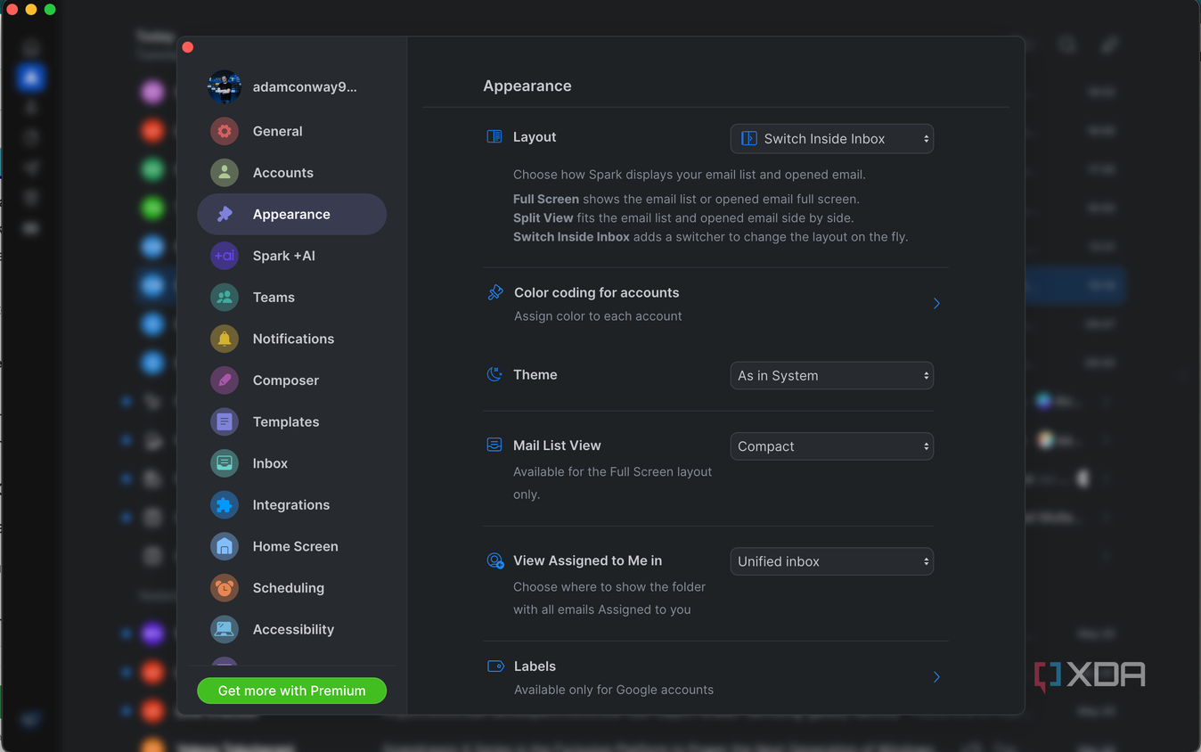
Task: Open Teams settings
Action: tap(292, 298)
